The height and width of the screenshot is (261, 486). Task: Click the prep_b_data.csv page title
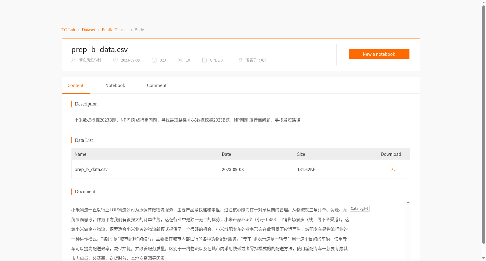pos(99,49)
